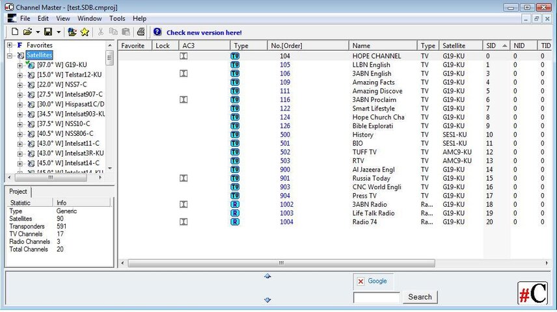Click the #C logo image
Viewport: 557px width, 312px height.
[x=532, y=293]
